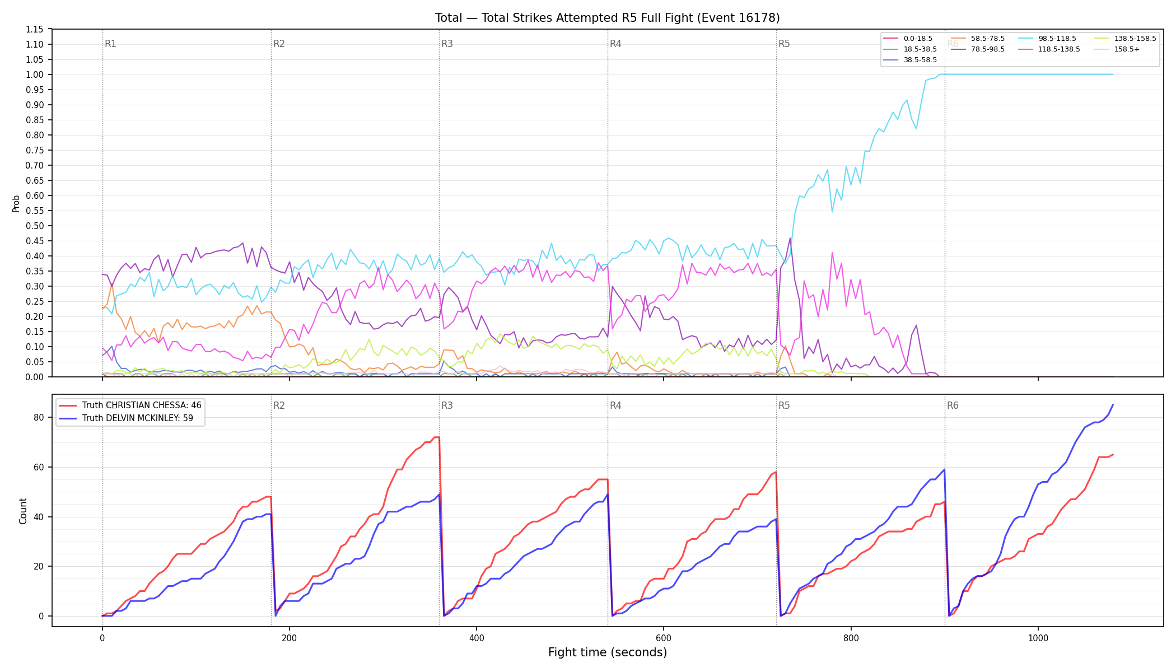Click the R2 round marker in the top chart
The width and height of the screenshot is (1176, 672).
click(x=279, y=44)
